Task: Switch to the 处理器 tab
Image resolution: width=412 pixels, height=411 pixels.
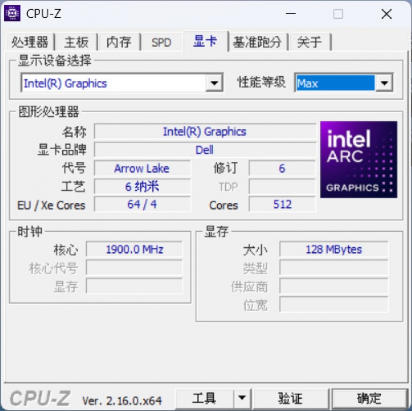Action: tap(30, 42)
